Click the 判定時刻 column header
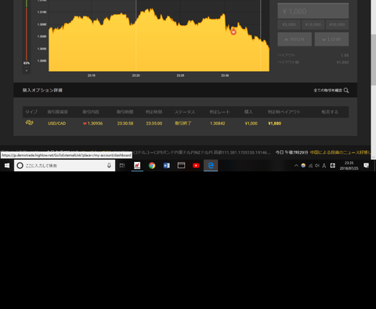376x309 pixels. pyautogui.click(x=154, y=112)
